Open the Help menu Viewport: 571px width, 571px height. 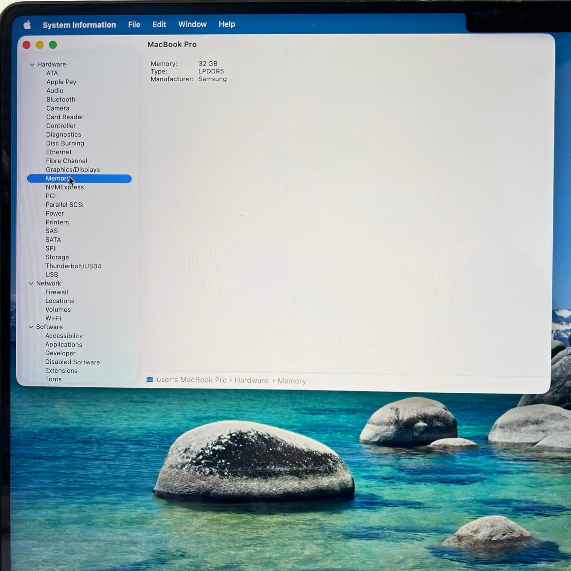(x=227, y=24)
